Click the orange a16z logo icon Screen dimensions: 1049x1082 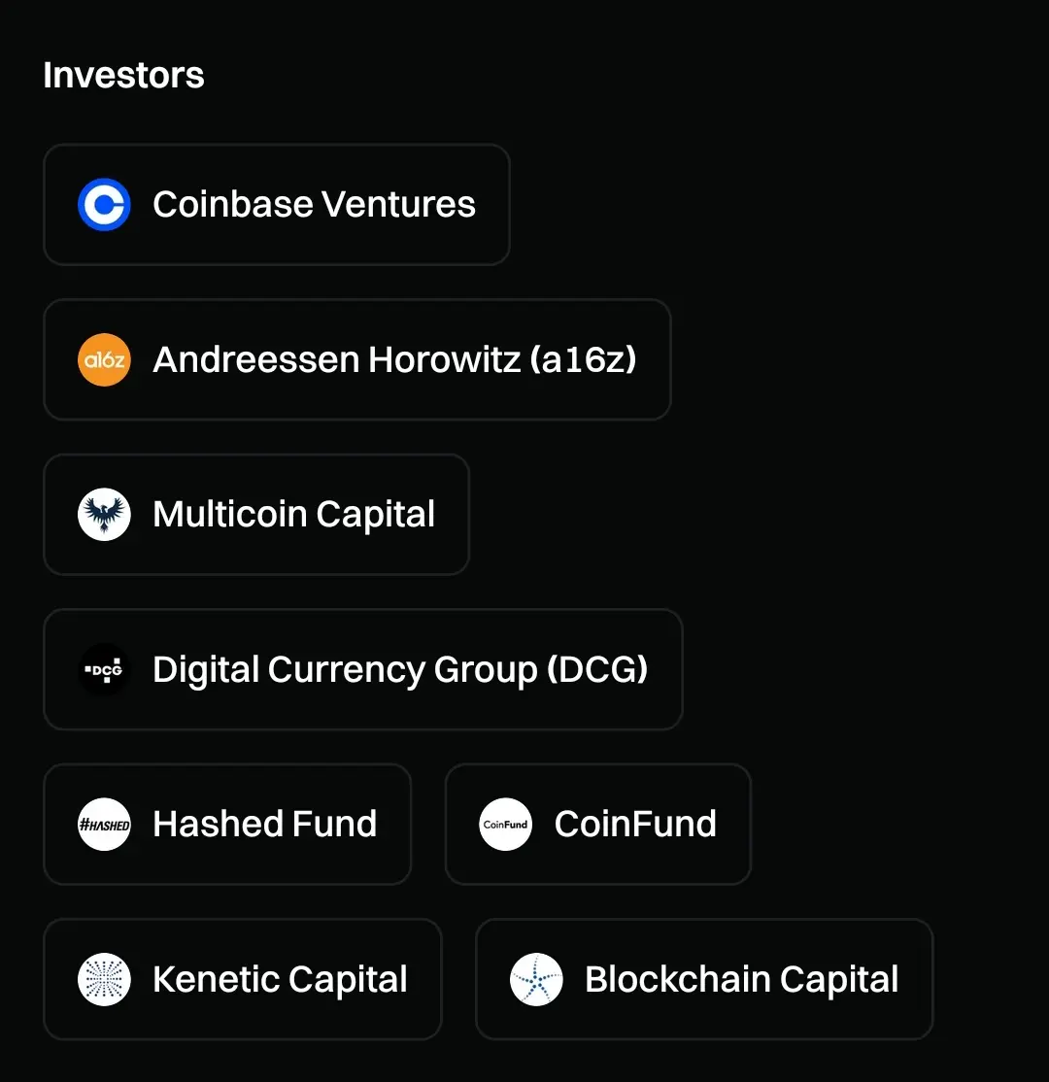click(104, 360)
